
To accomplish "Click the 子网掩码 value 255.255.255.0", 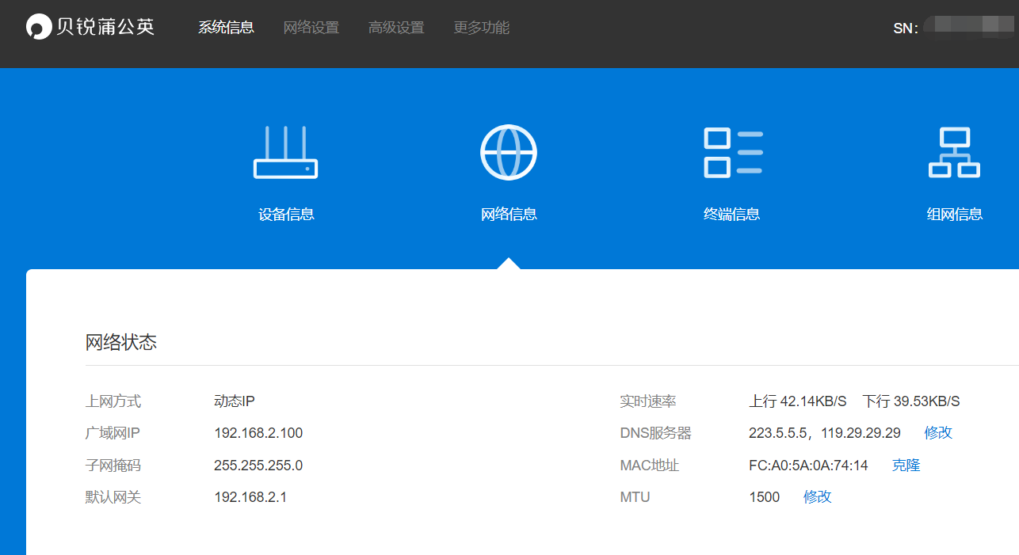I will click(x=258, y=465).
